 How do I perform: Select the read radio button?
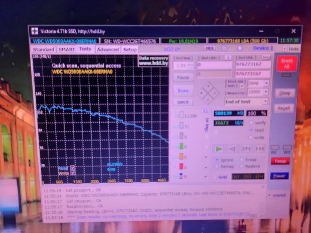(x=251, y=130)
